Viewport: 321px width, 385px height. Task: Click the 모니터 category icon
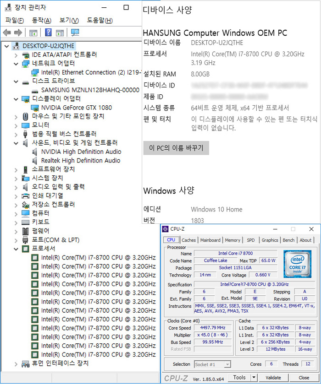pyautogui.click(x=26, y=125)
